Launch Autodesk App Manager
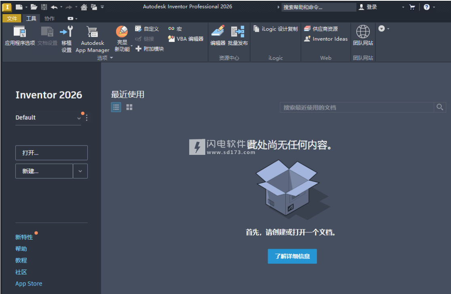 [x=92, y=39]
